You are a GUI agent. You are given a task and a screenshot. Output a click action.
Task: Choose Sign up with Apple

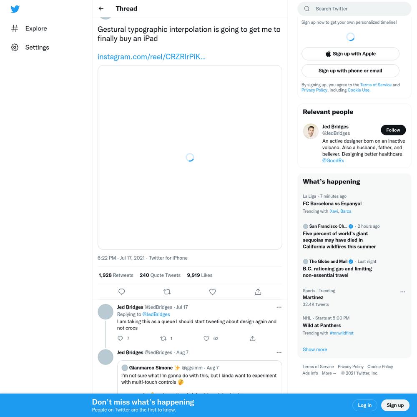click(x=350, y=54)
